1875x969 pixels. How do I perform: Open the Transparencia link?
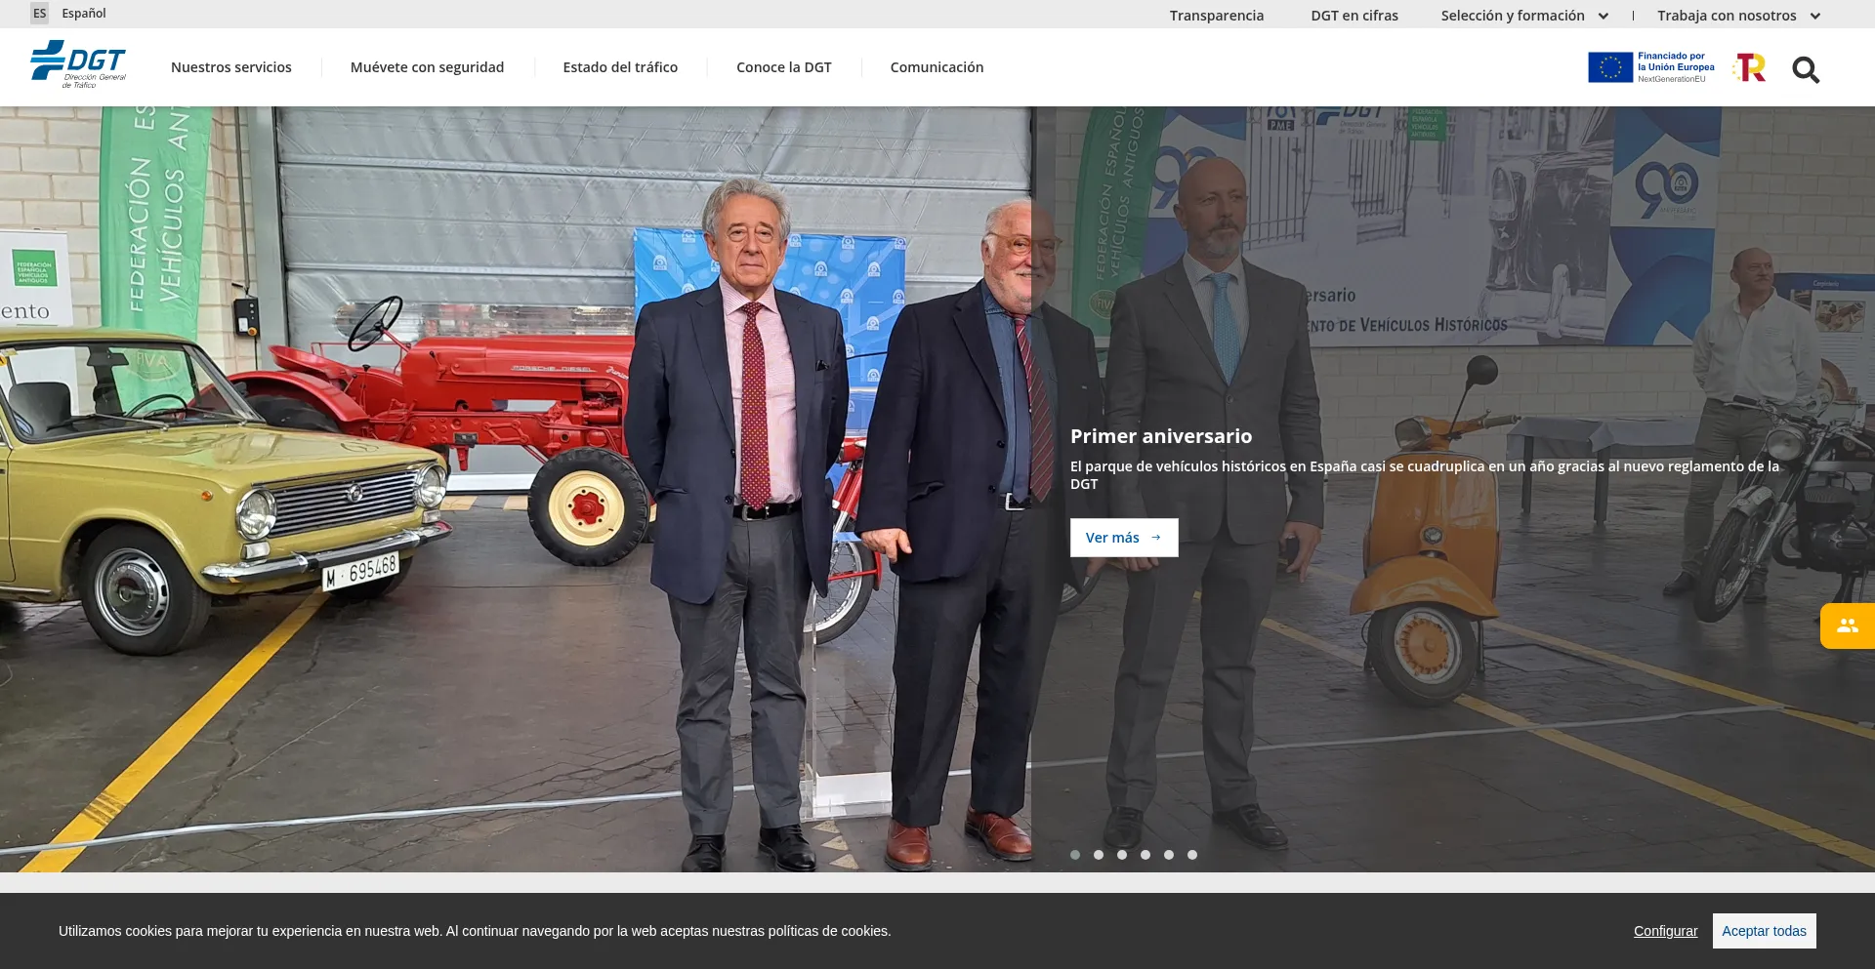tap(1216, 16)
